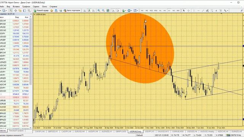Select the vertical line drawing tool
The image size is (244, 137).
[x=194, y=11]
